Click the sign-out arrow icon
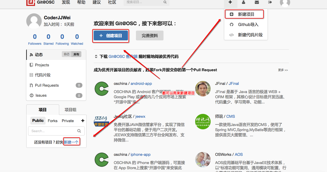 pos(270,2)
